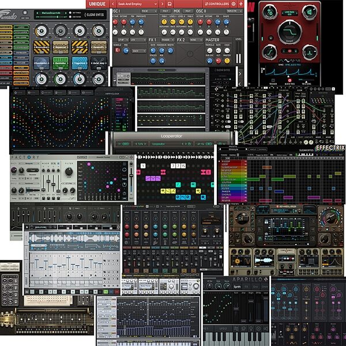Click the CONTROLLERS button in Unique
This screenshot has height=346, width=346.
(x=217, y=4)
